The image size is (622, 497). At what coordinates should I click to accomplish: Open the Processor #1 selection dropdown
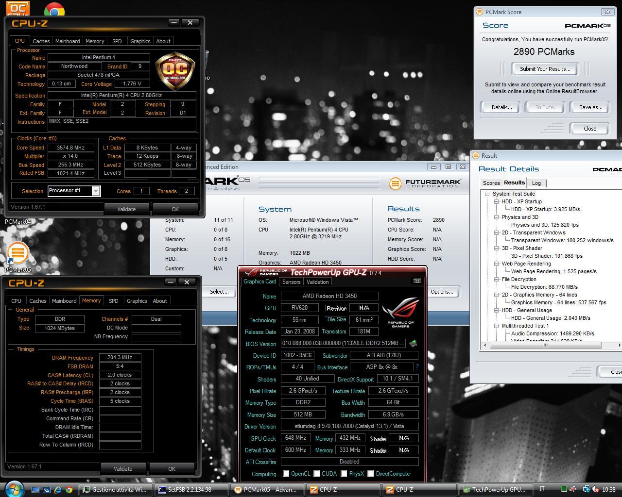click(96, 191)
